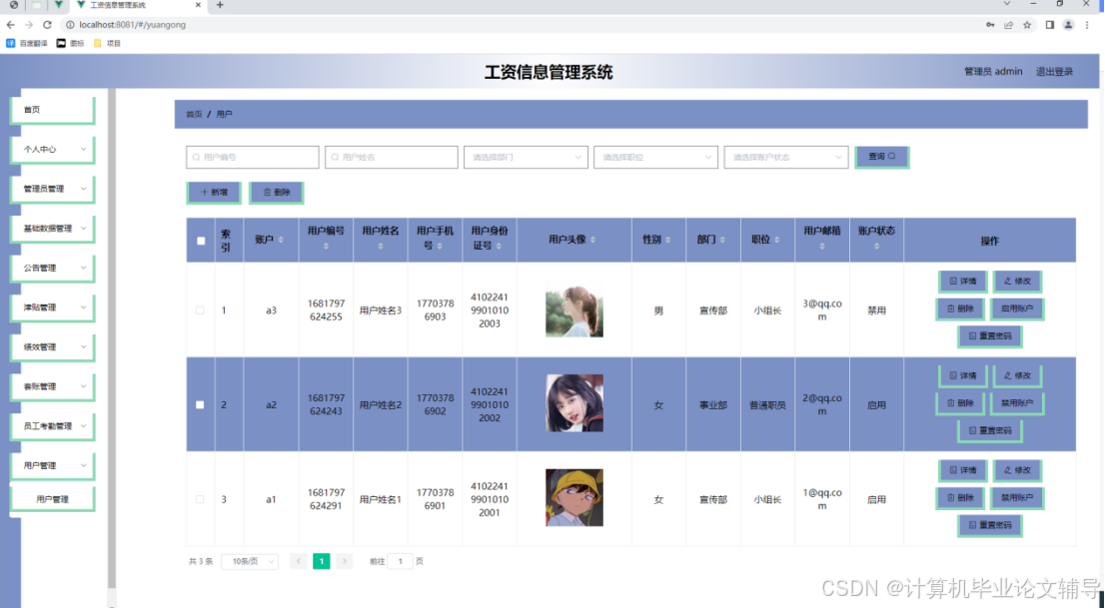Check the select-all checkbox in the table header
The width and height of the screenshot is (1105, 608).
click(199, 240)
